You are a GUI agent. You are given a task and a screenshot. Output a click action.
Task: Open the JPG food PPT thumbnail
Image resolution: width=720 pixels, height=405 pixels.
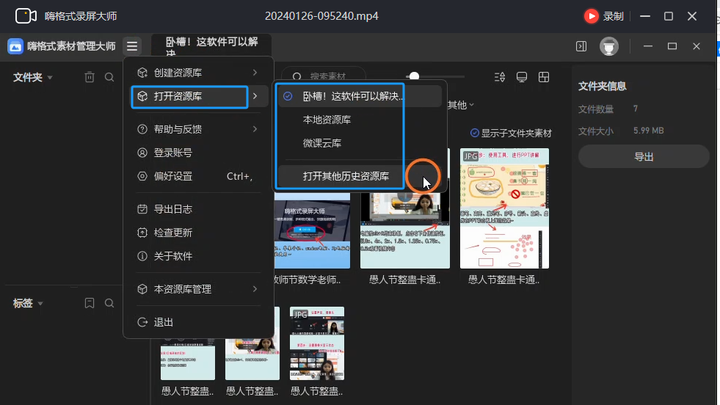(x=504, y=208)
